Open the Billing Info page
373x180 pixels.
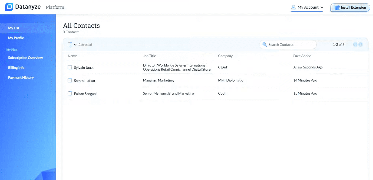tap(16, 68)
